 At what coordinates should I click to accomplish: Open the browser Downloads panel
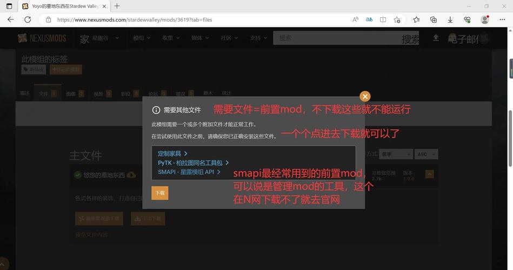450,19
